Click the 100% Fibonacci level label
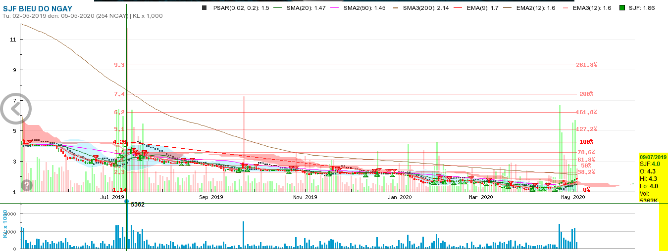 586,142
